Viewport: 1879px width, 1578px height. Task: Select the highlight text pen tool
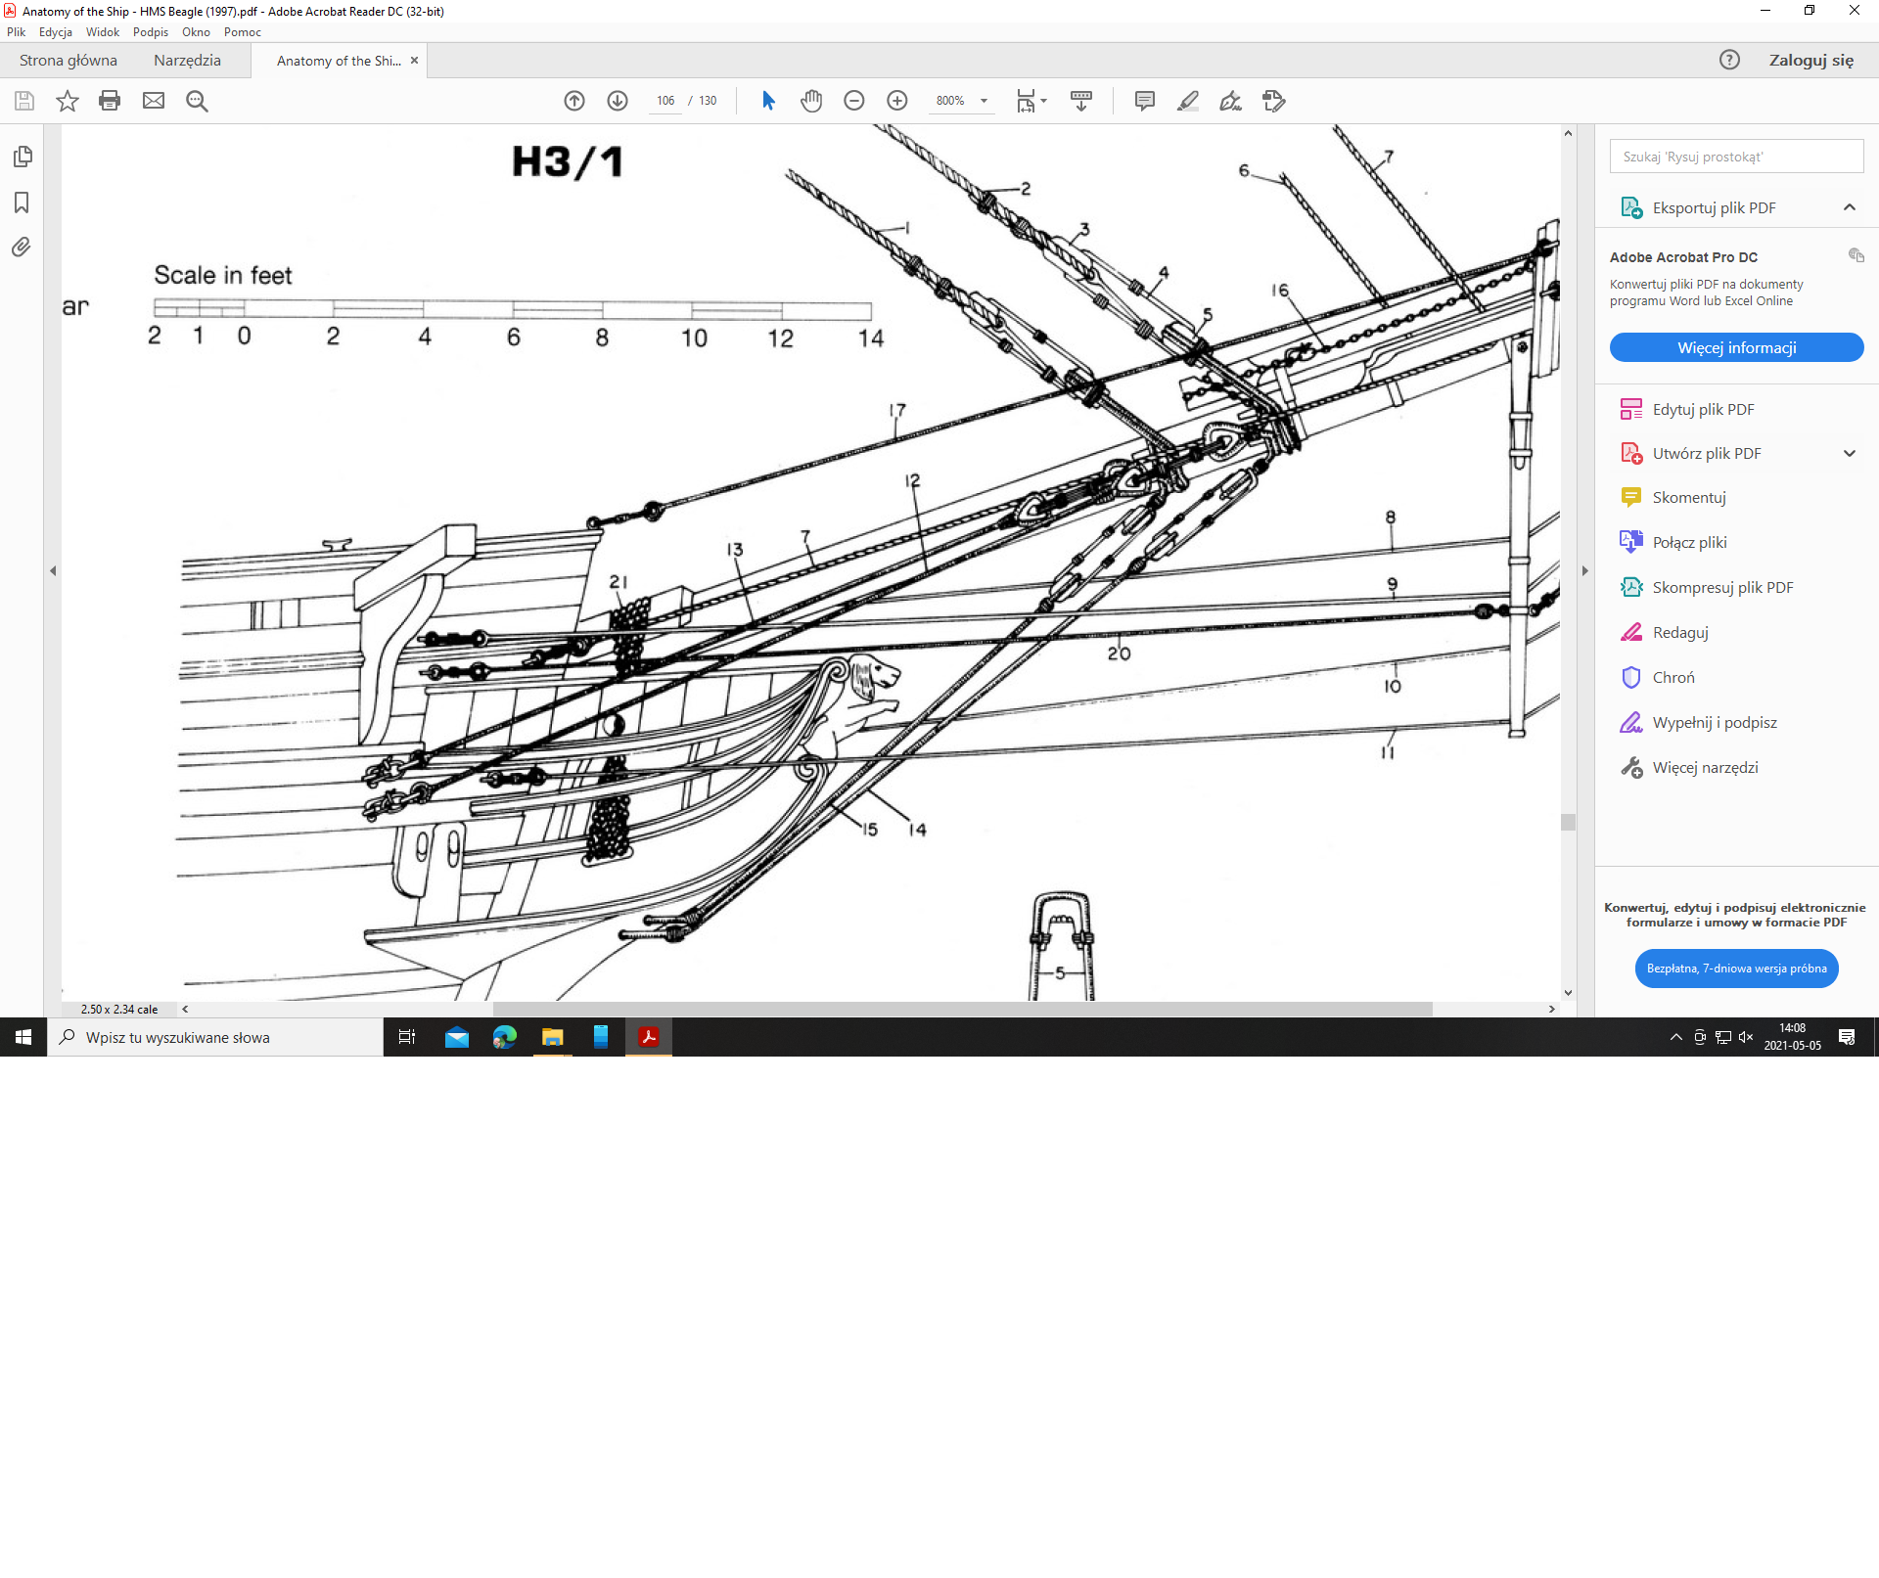point(1187,101)
